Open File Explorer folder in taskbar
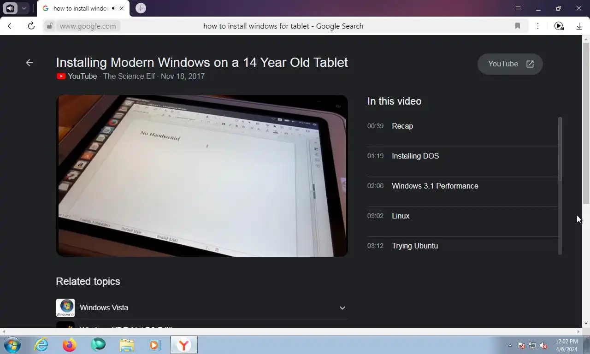Screen dimensions: 590x354 [x=127, y=345]
